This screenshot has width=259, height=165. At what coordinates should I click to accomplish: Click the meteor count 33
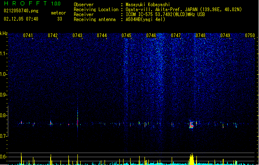coord(60,19)
